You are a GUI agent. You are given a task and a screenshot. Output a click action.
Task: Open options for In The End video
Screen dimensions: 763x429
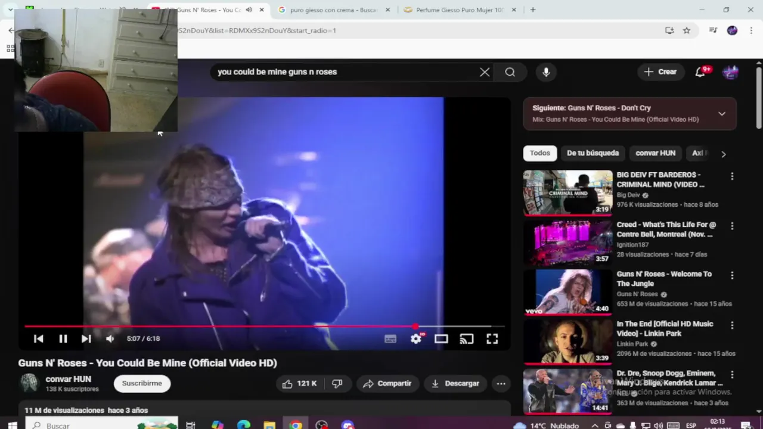pyautogui.click(x=732, y=325)
